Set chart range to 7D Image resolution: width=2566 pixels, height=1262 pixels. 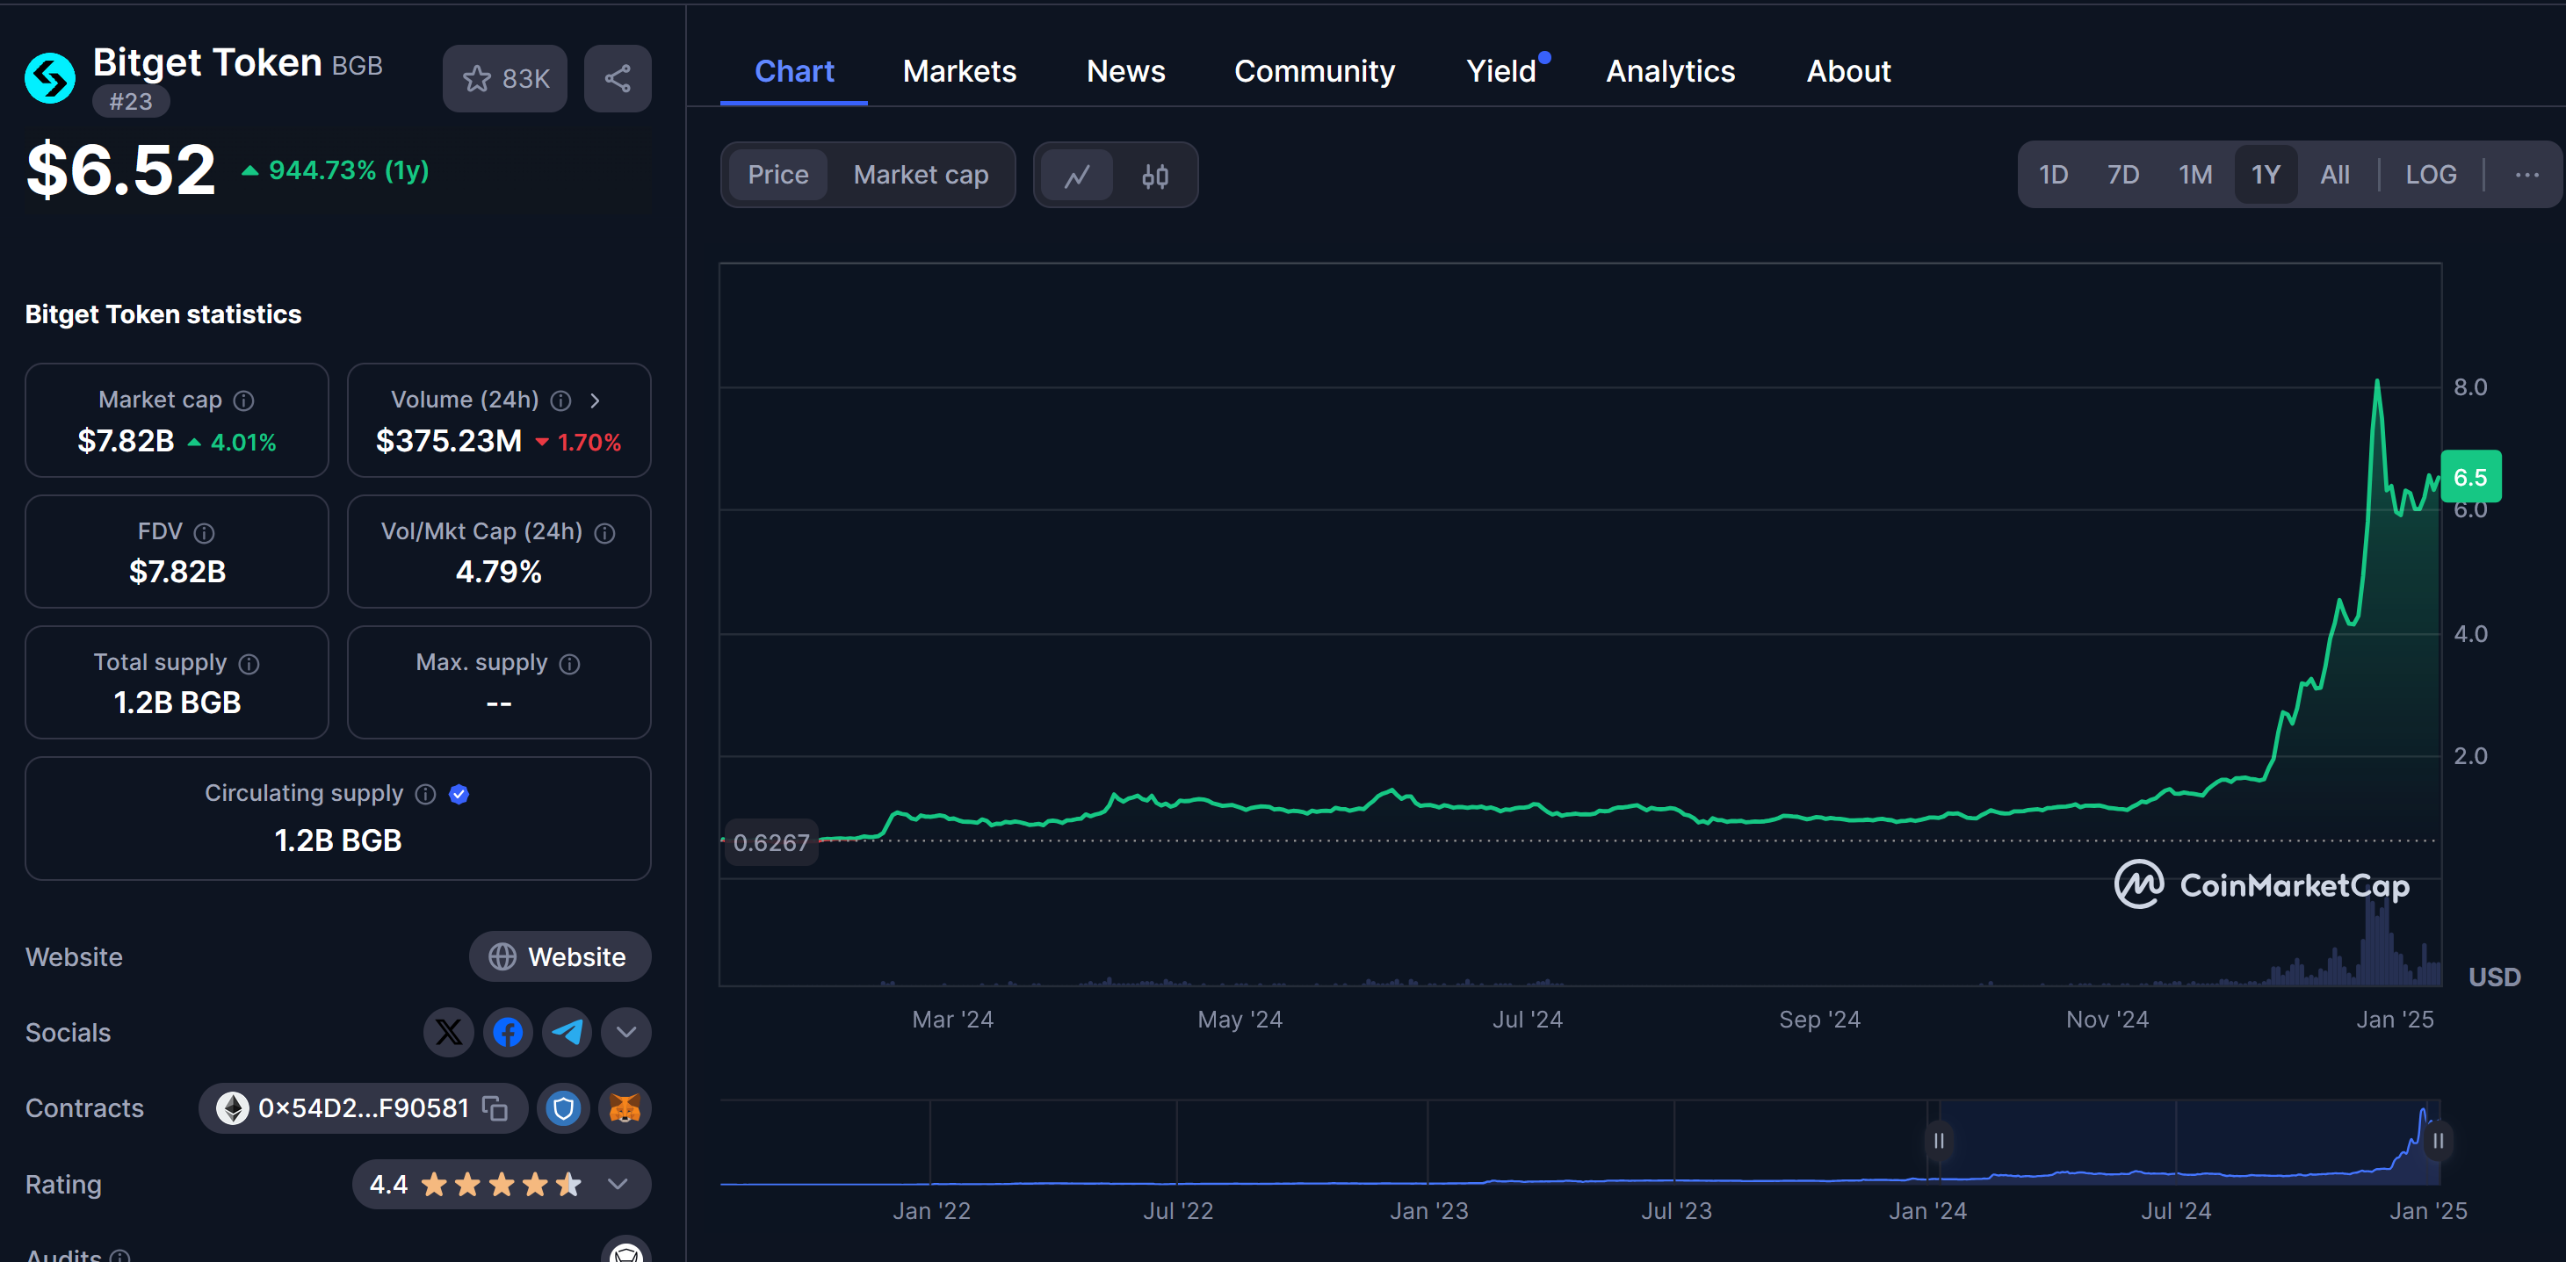[2122, 176]
